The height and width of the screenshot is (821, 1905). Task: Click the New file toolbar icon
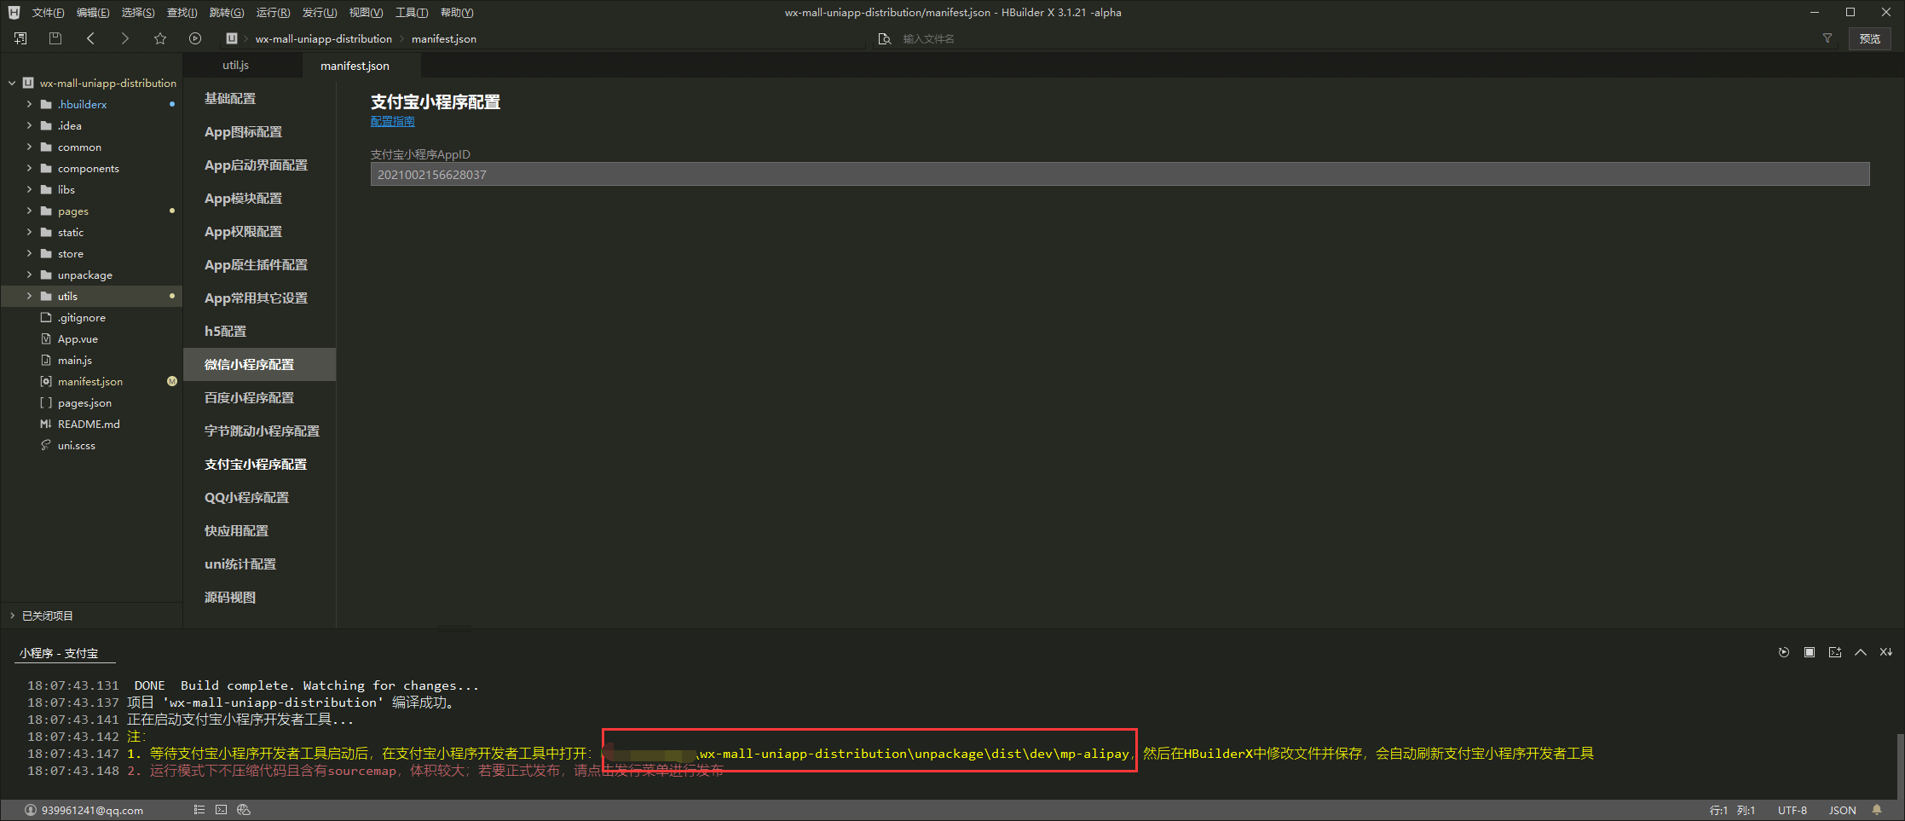(20, 38)
